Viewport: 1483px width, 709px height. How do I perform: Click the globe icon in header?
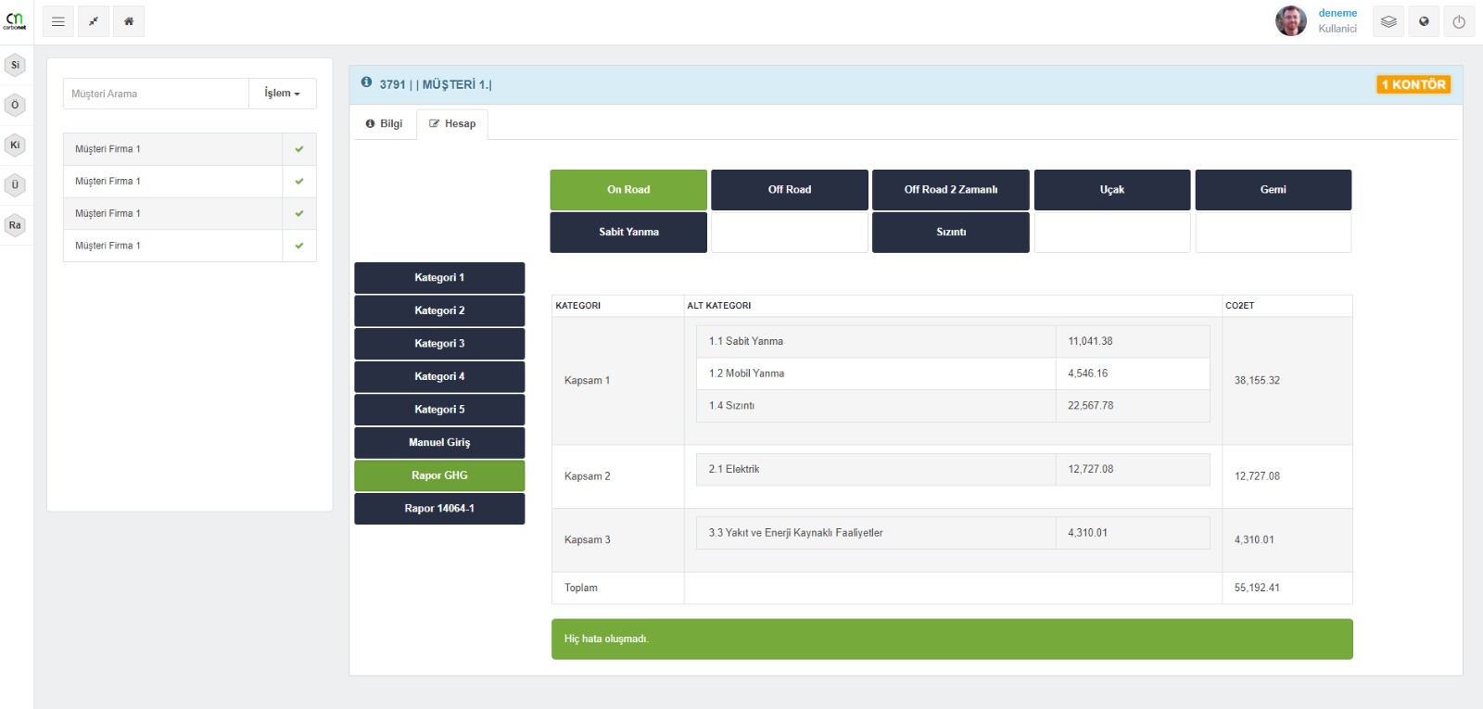coord(1424,21)
